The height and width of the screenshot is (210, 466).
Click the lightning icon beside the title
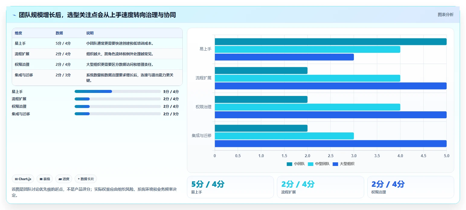pyautogui.click(x=14, y=15)
